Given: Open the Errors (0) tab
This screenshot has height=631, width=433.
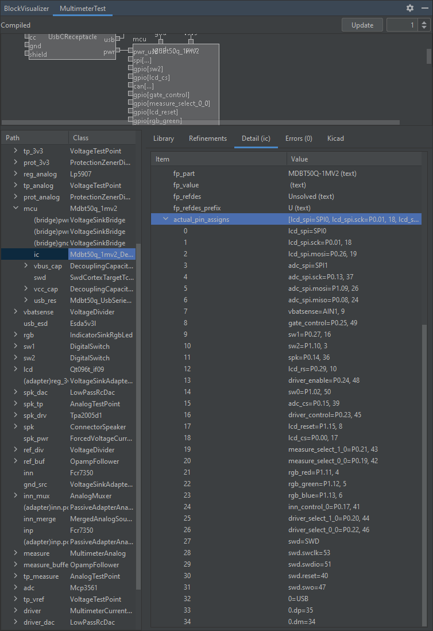Looking at the screenshot, I should 299,138.
